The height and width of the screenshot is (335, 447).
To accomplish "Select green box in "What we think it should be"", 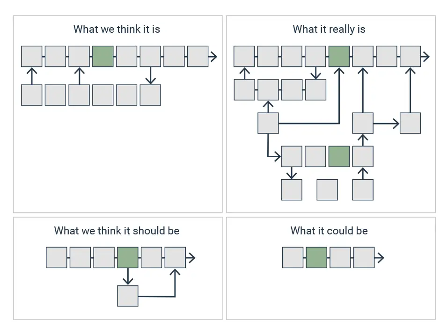I will click(x=127, y=258).
